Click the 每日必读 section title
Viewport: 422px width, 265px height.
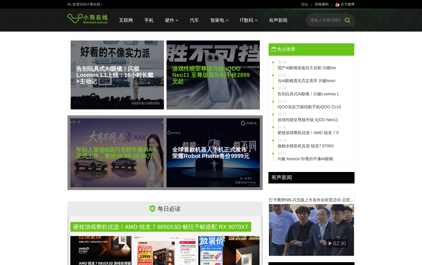[x=169, y=209]
